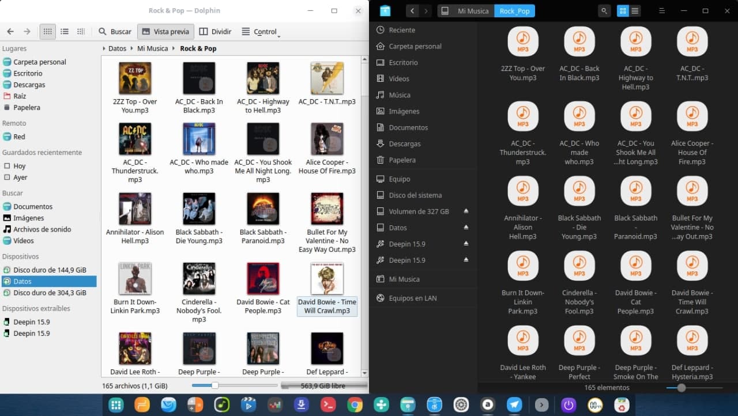This screenshot has width=738, height=416.
Task: Open the launcher from the dock
Action: click(x=116, y=404)
